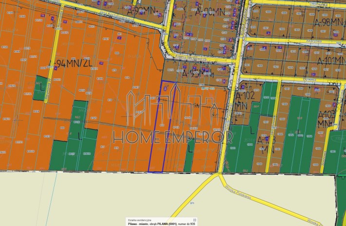Click the Jarzębinowa street road
Image resolution: width=346 pixels, height=226 pixels.
click(x=273, y=126)
